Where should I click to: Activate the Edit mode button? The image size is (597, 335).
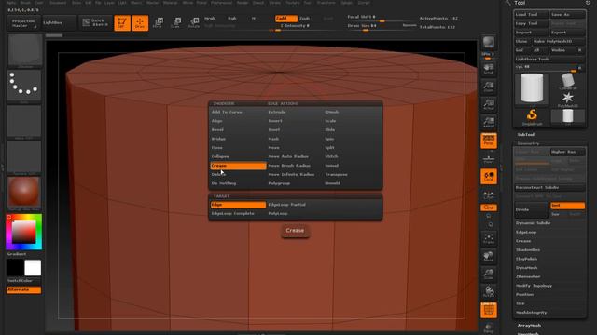[122, 22]
